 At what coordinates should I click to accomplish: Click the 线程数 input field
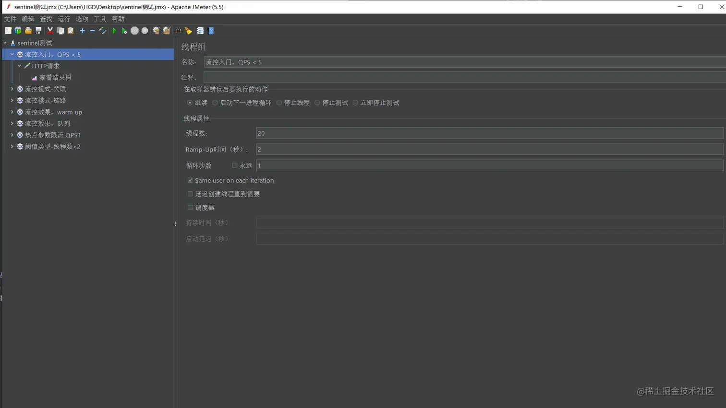pos(336,133)
